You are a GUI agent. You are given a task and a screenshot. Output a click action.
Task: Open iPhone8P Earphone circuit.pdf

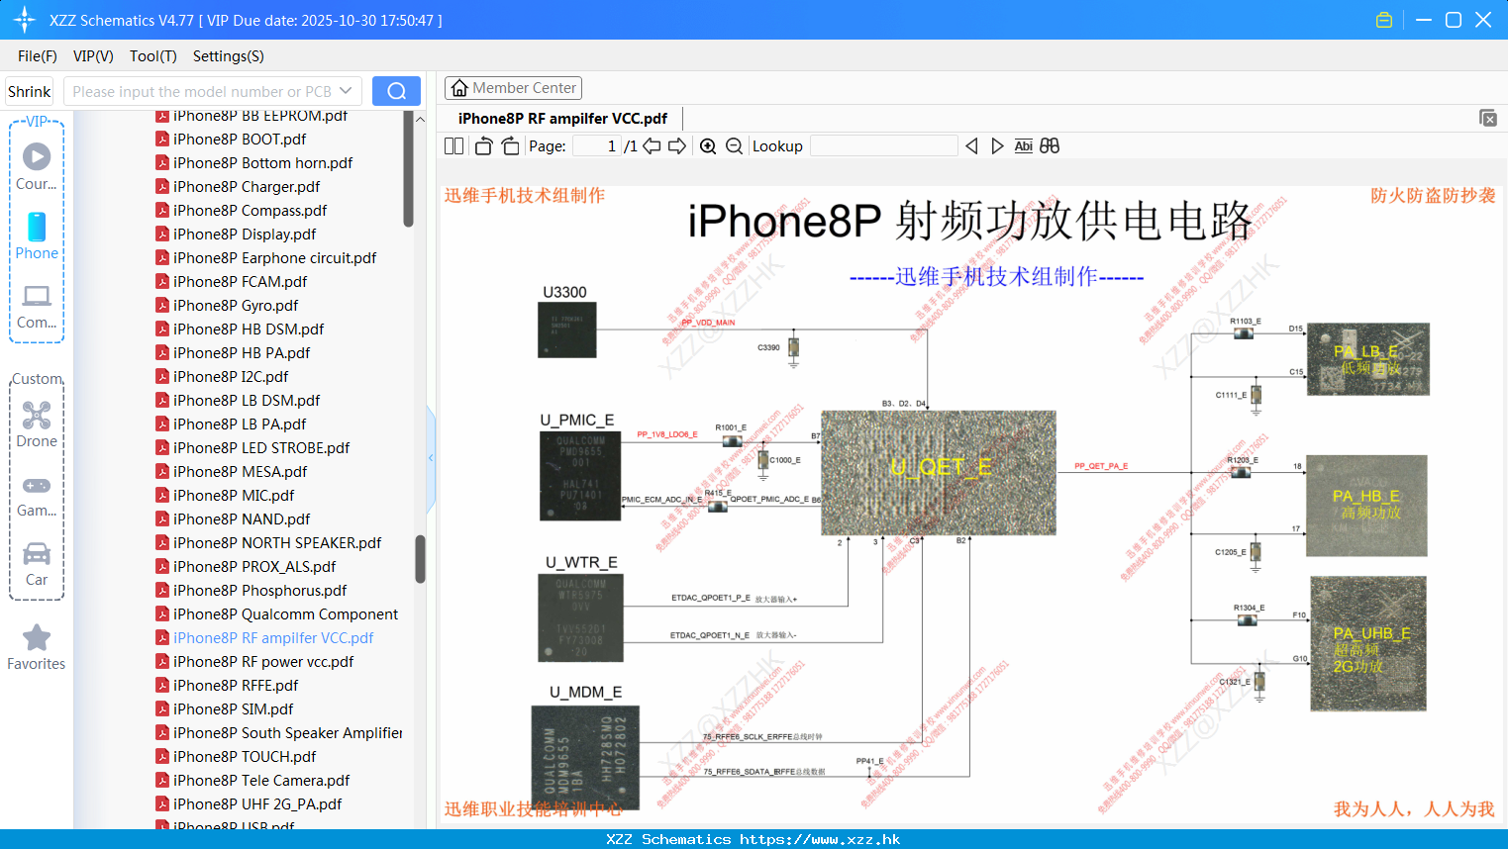274,258
